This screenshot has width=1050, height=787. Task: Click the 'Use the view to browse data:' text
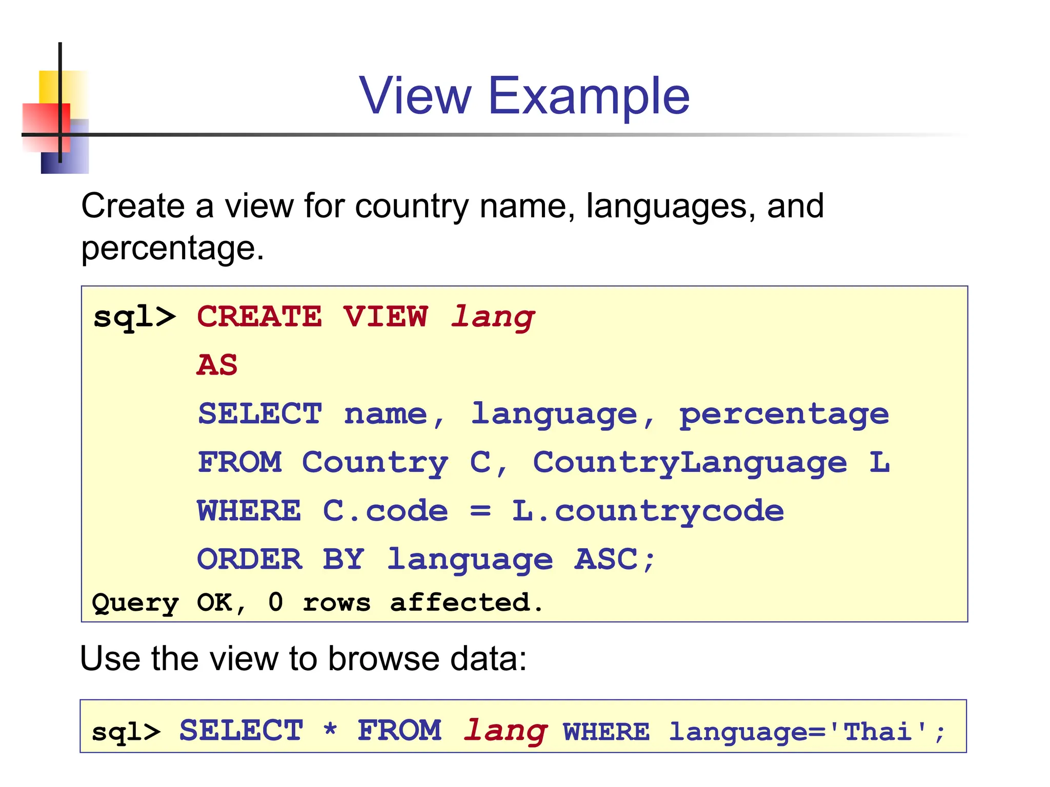pos(304,658)
